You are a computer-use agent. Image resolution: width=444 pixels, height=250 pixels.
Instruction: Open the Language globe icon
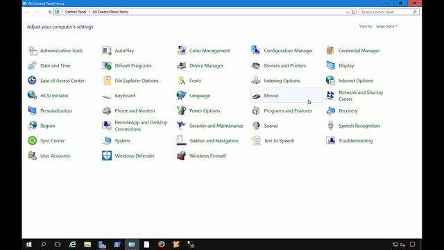pyautogui.click(x=181, y=96)
